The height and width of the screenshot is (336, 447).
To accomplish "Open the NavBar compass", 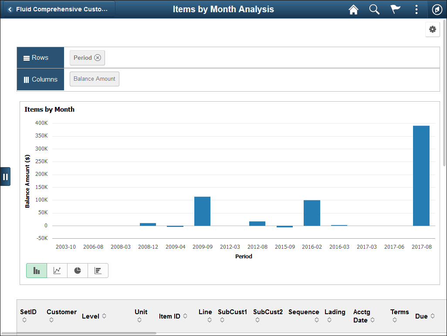I will coord(437,9).
